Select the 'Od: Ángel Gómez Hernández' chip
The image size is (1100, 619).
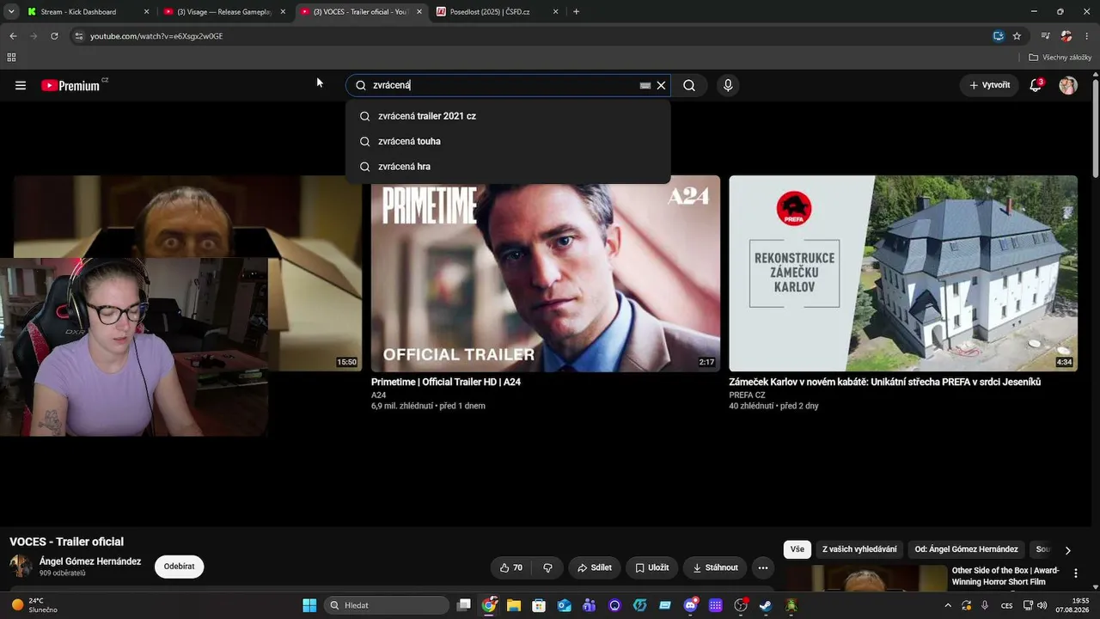(x=966, y=549)
